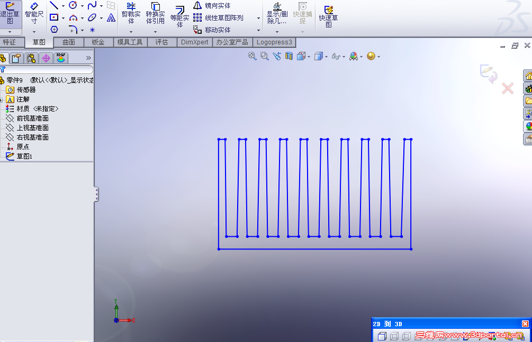Select Top Plane (上视基准面) in tree
The height and width of the screenshot is (342, 532).
pyautogui.click(x=28, y=128)
